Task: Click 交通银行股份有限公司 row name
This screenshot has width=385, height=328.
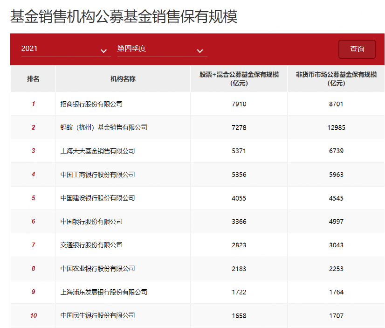Action: [x=91, y=245]
